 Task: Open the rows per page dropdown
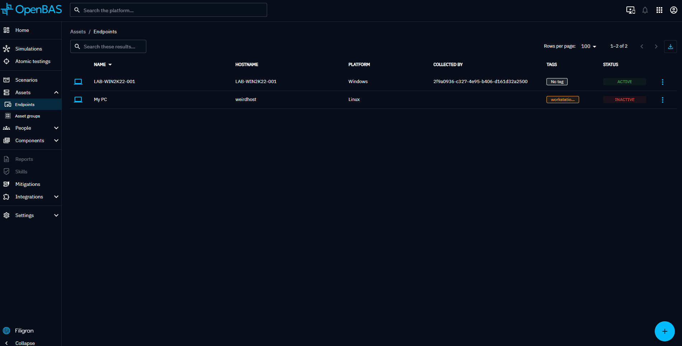588,46
